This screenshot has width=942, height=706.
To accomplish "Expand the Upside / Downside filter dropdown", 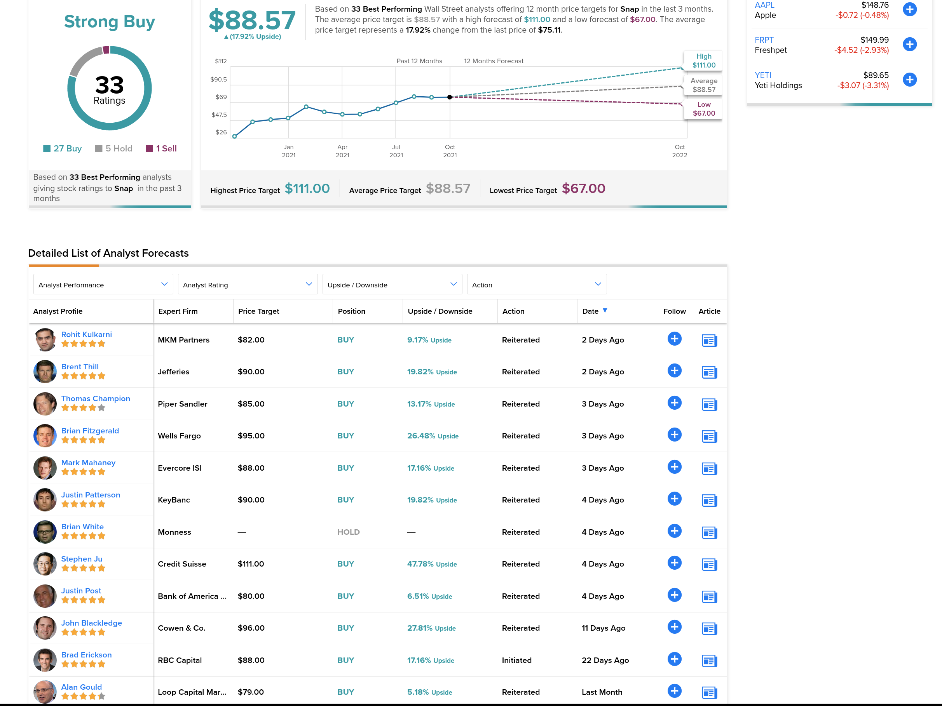I will [392, 284].
